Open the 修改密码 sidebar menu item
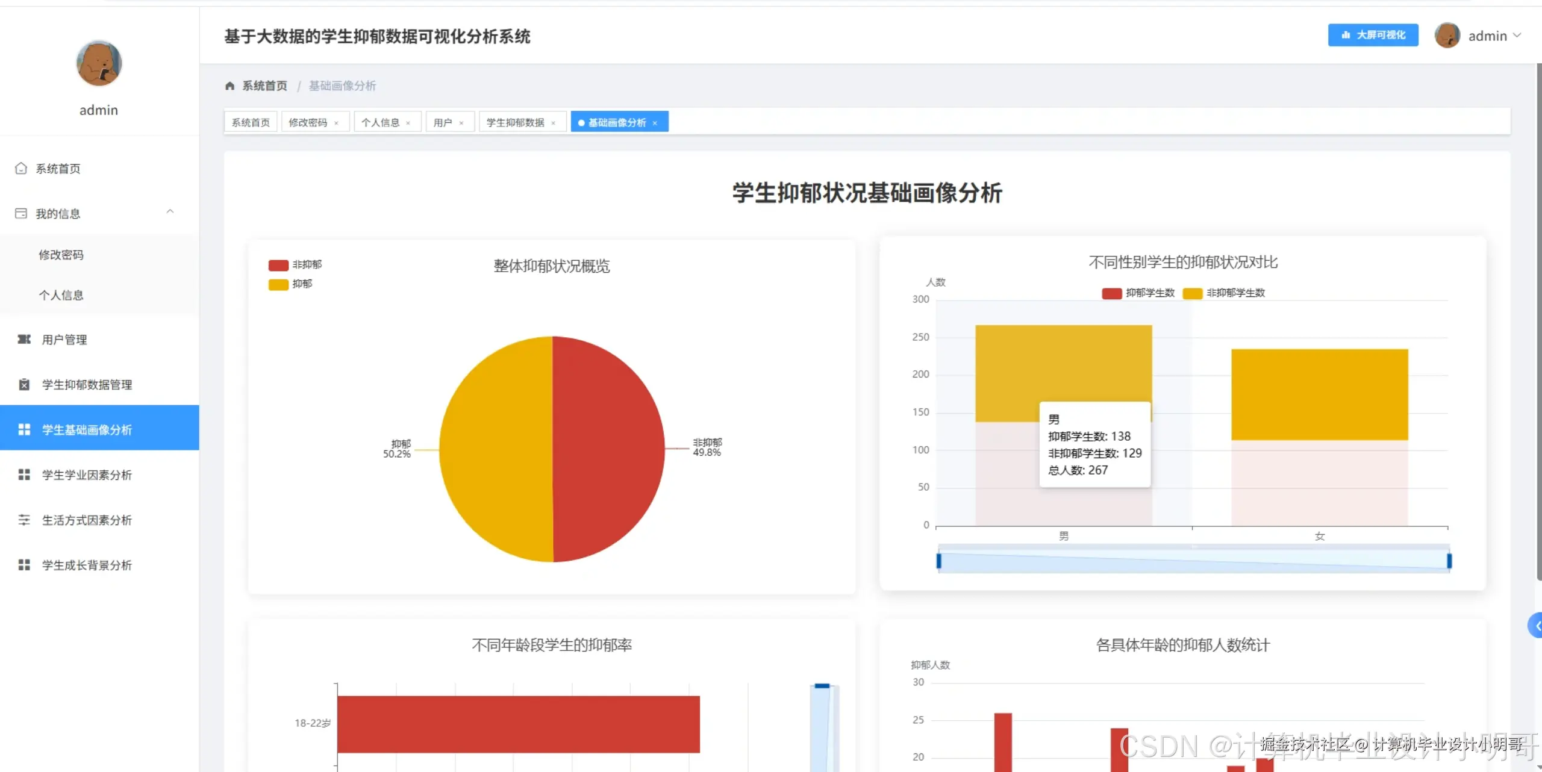 61,255
